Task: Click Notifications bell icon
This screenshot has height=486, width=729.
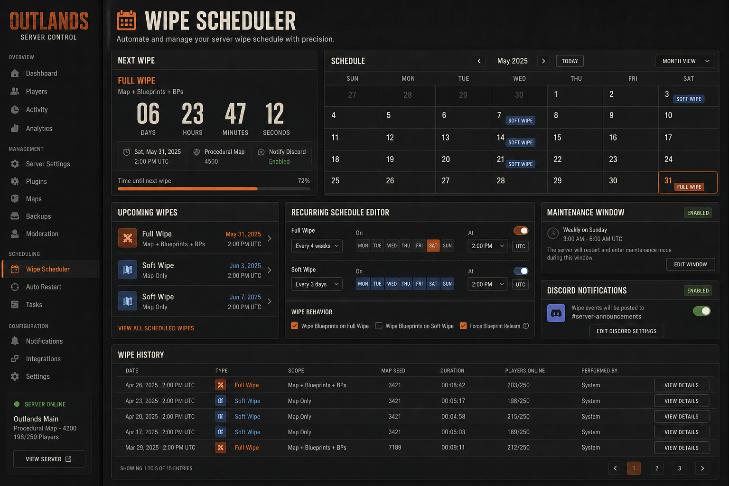Action: (x=15, y=341)
